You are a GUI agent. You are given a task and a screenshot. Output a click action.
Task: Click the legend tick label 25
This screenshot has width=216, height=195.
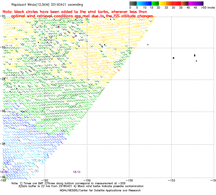pyautogui.click(x=166, y=8)
